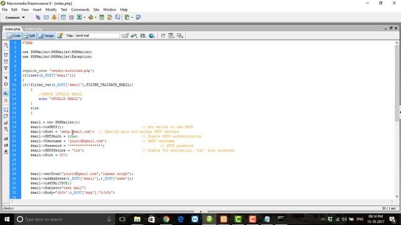Screen dimensions: 401x225
Task: Toggle Highlight Invalid HTML
Action: [6, 100]
